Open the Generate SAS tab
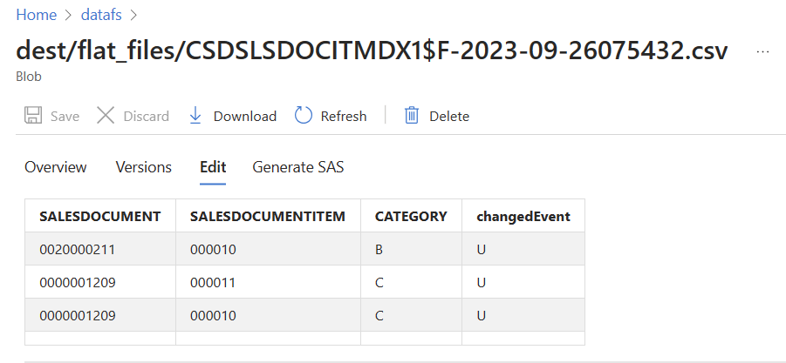Viewport: 786px width, 363px height. click(x=298, y=167)
